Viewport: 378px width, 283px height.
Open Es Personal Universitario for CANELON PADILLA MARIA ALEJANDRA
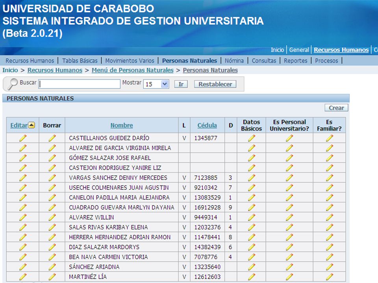click(289, 198)
